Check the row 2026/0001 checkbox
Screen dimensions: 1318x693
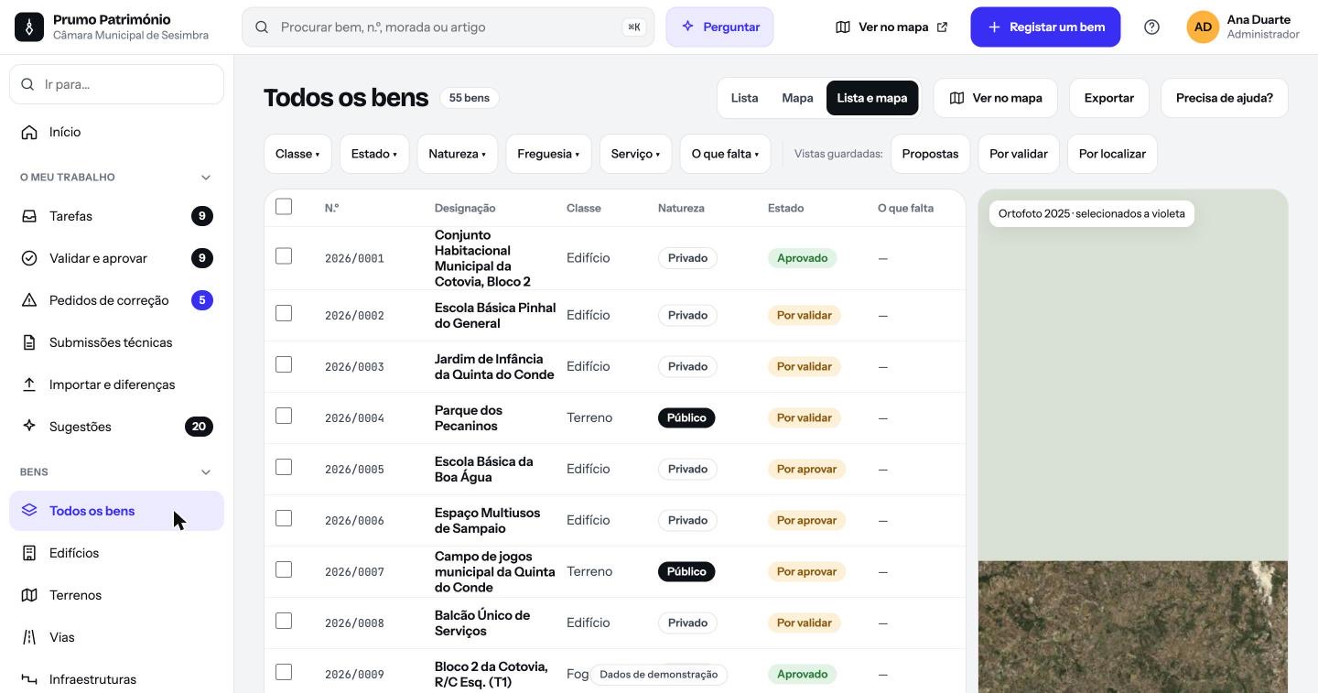284,256
